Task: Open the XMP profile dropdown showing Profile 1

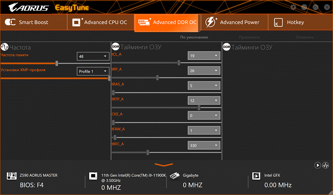Action: (x=93, y=71)
